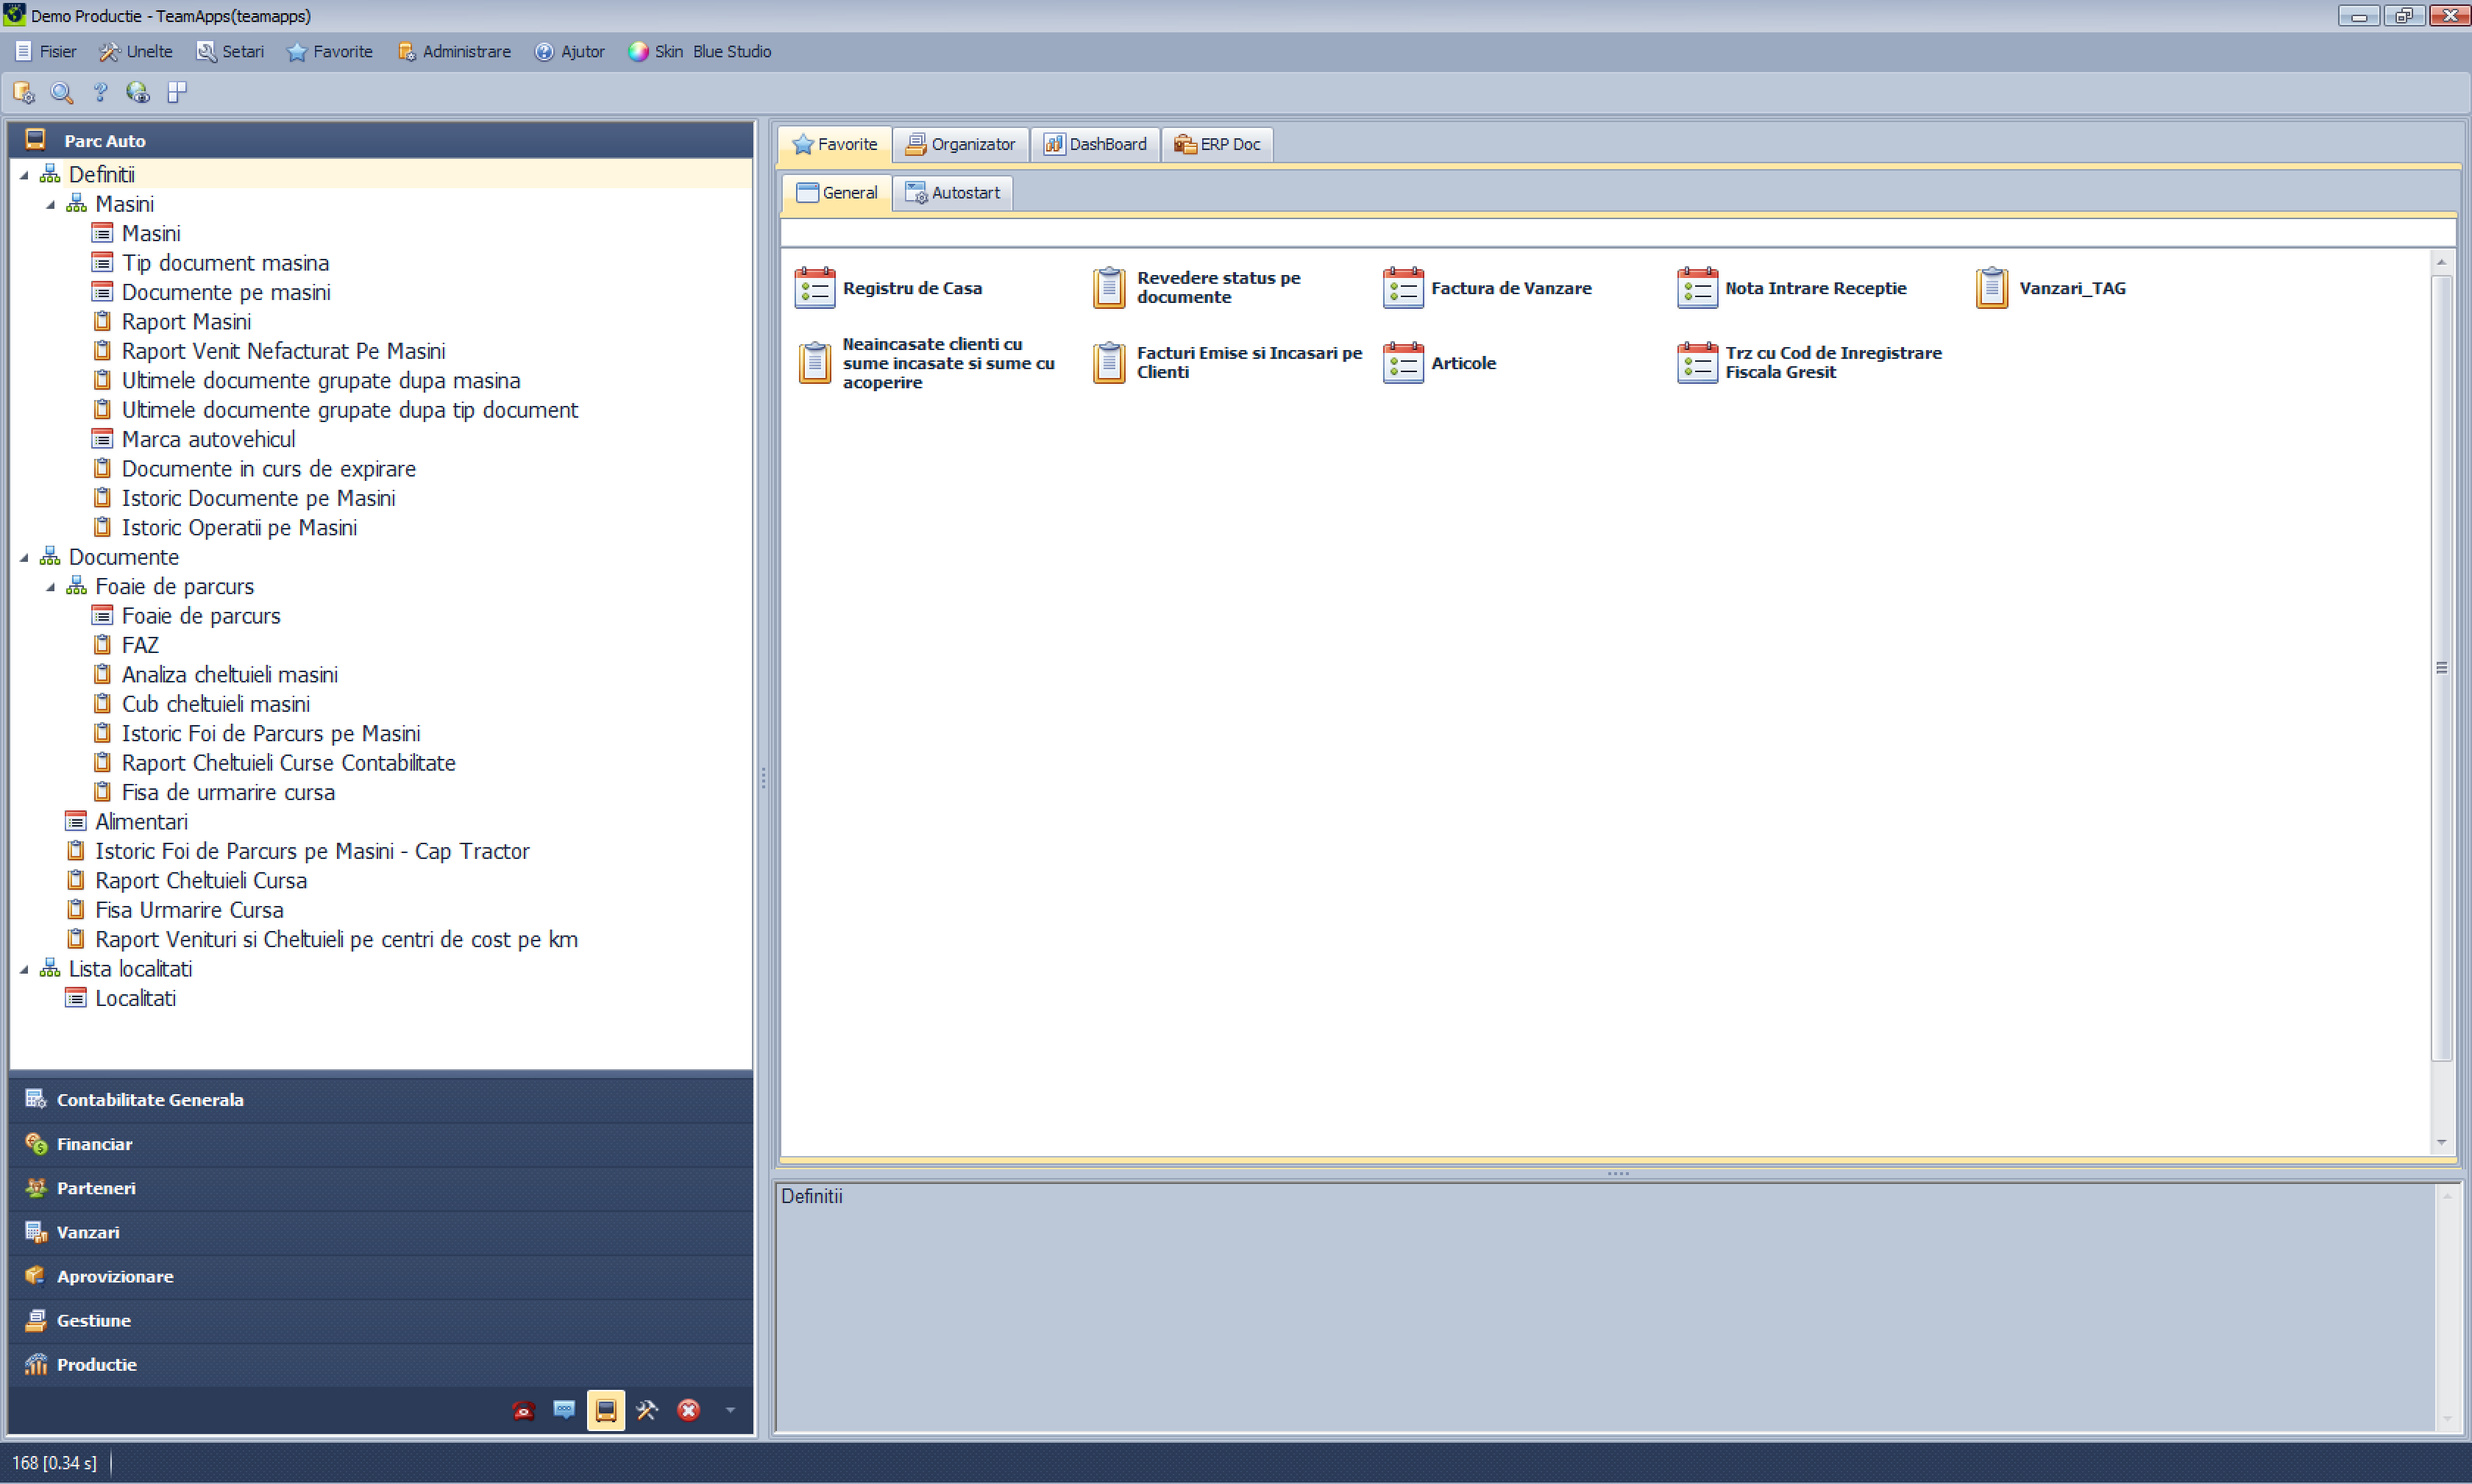The height and width of the screenshot is (1484, 2472).
Task: Click the globe with eye toolbar icon
Action: click(138, 93)
